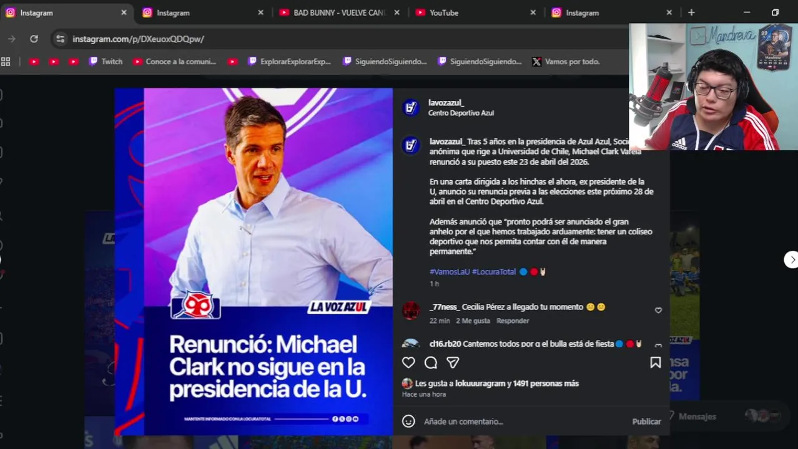Image resolution: width=798 pixels, height=449 pixels.
Task: Open the #VamosLaU hashtag
Action: coord(450,272)
